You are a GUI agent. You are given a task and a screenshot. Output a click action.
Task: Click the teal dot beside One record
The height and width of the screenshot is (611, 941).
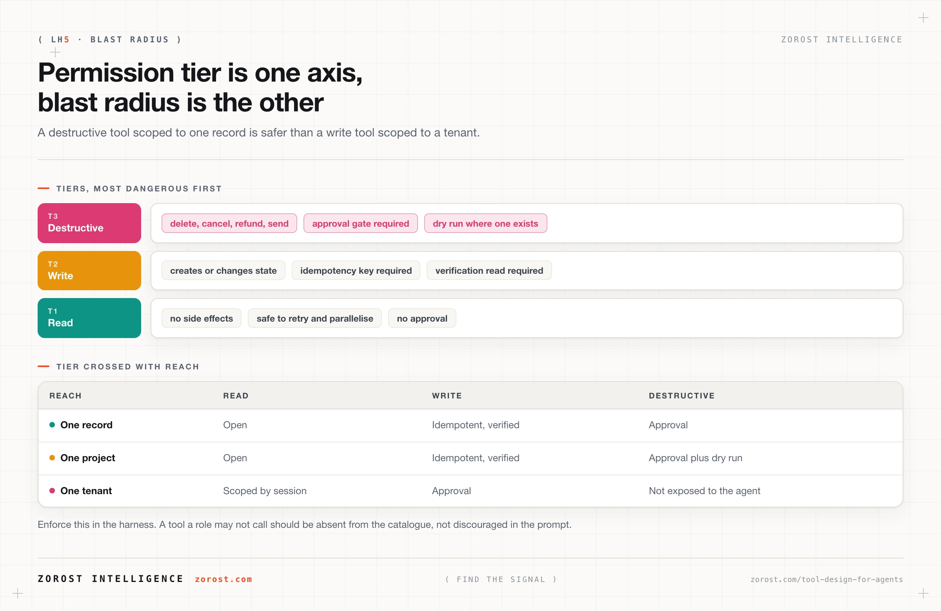pyautogui.click(x=52, y=425)
